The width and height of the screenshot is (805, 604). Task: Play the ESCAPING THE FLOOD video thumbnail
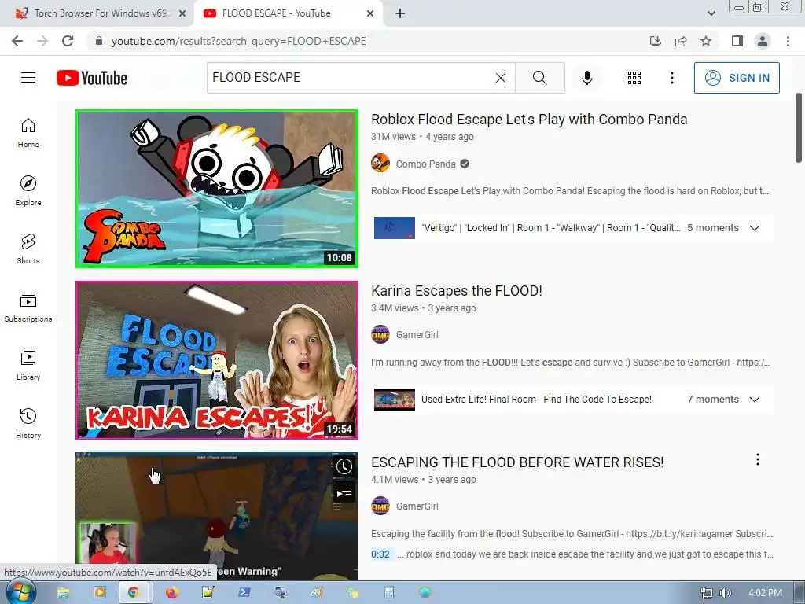tap(217, 516)
